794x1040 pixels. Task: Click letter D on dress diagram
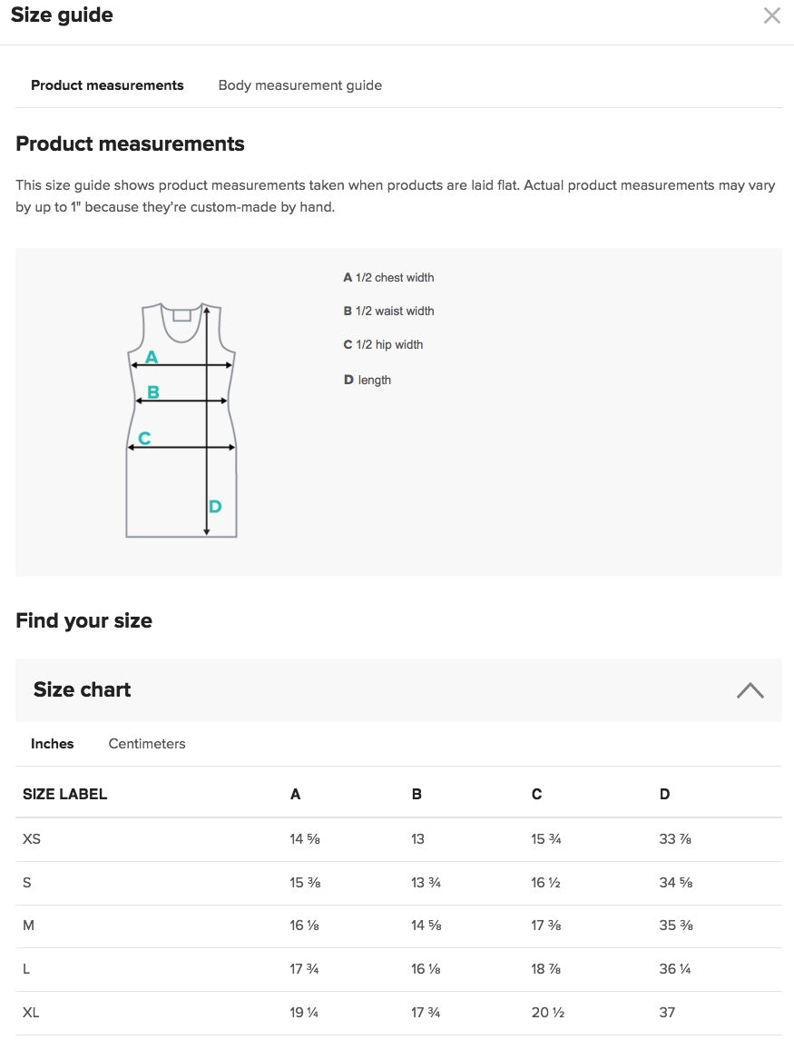point(215,506)
